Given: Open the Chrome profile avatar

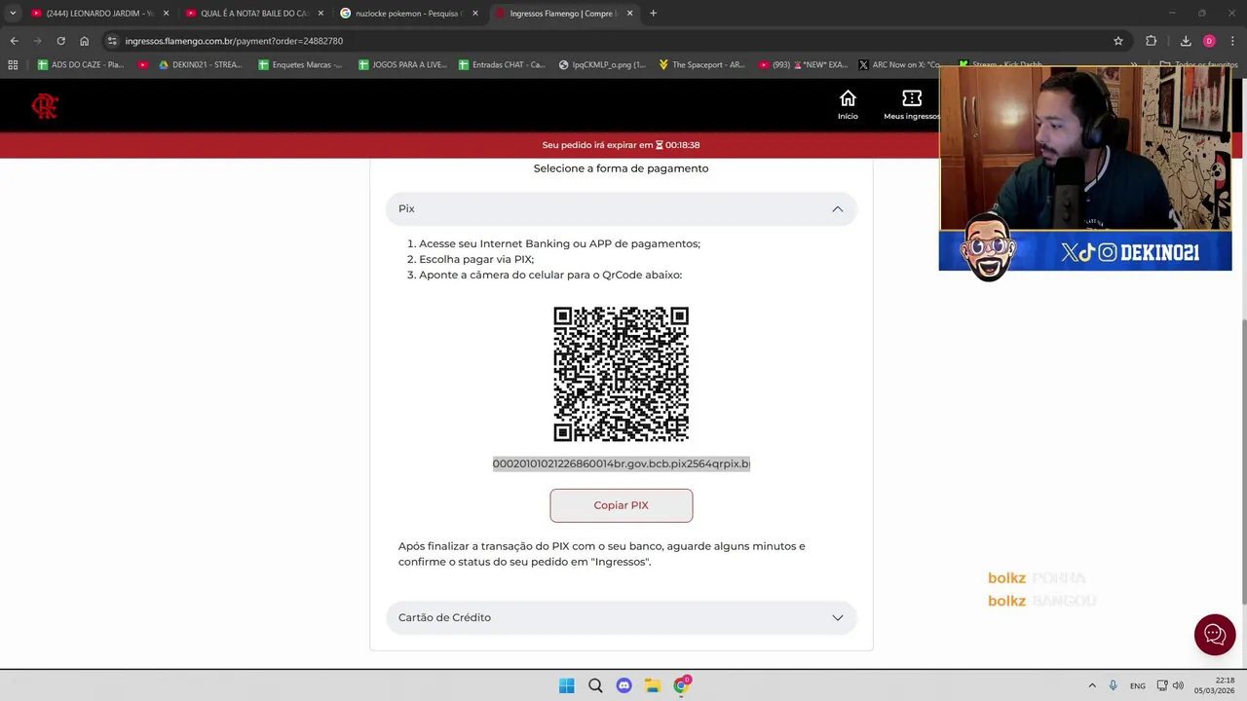Looking at the screenshot, I should pyautogui.click(x=1209, y=41).
